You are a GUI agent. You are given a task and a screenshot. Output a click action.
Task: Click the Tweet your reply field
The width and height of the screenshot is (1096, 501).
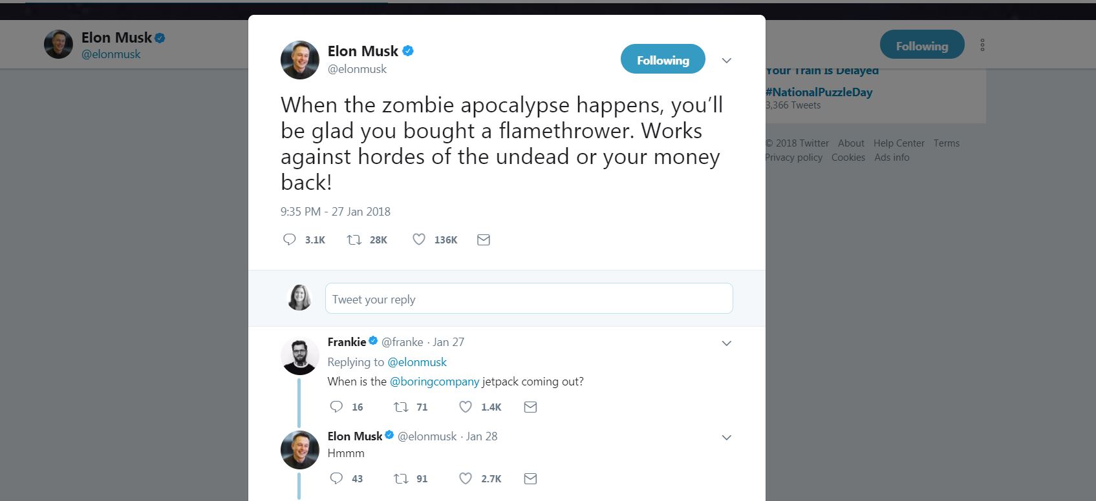click(x=528, y=299)
